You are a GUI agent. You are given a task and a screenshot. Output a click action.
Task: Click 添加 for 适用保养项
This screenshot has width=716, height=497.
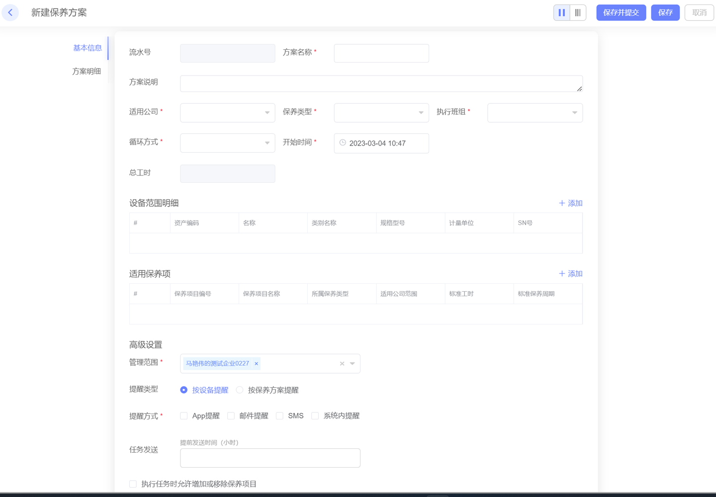(570, 274)
